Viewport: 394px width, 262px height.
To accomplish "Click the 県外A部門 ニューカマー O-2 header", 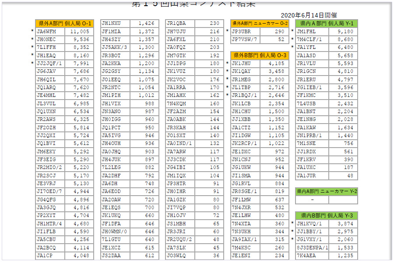I will [260, 24].
